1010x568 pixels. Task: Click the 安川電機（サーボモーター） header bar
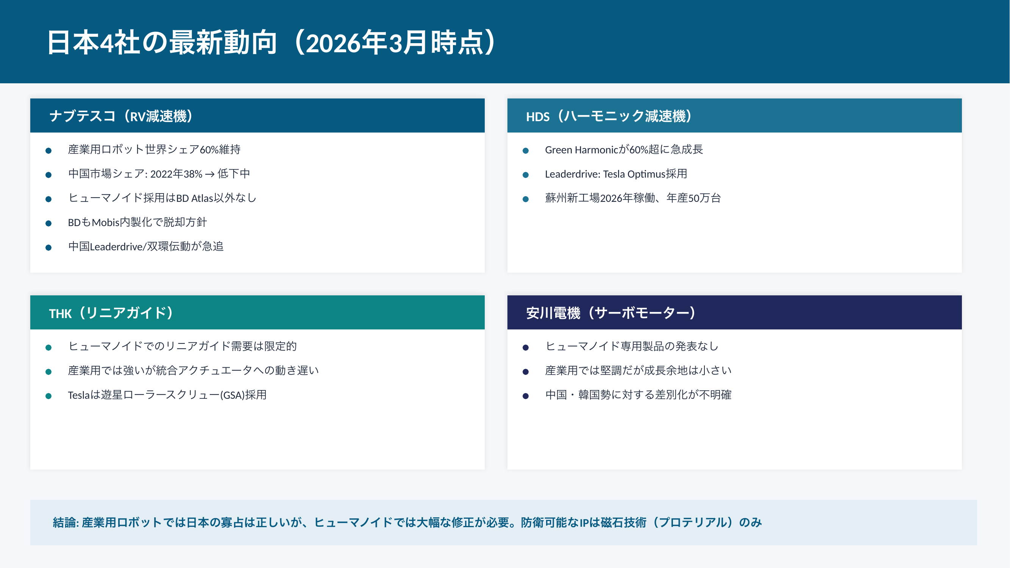tap(734, 312)
